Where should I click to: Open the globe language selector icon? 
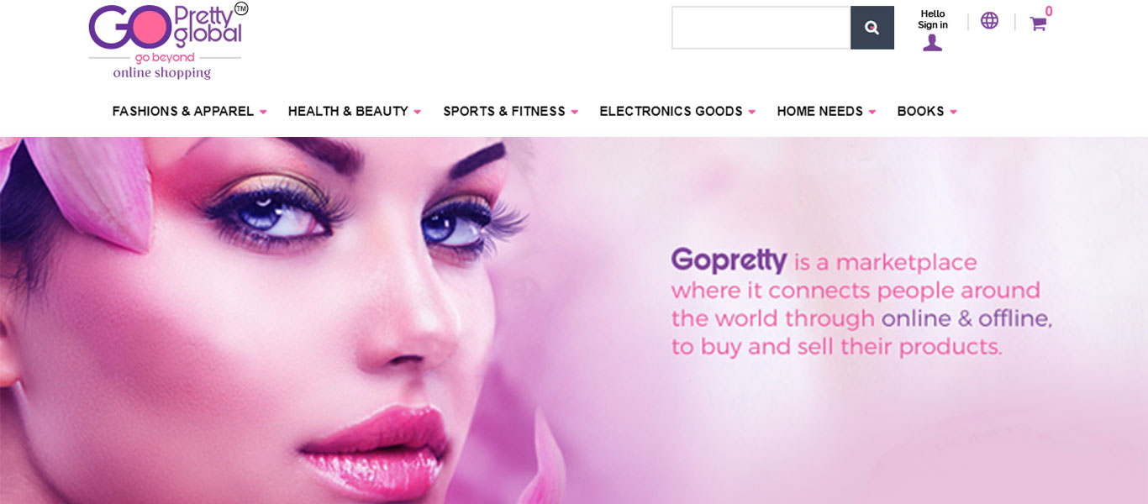tap(989, 20)
